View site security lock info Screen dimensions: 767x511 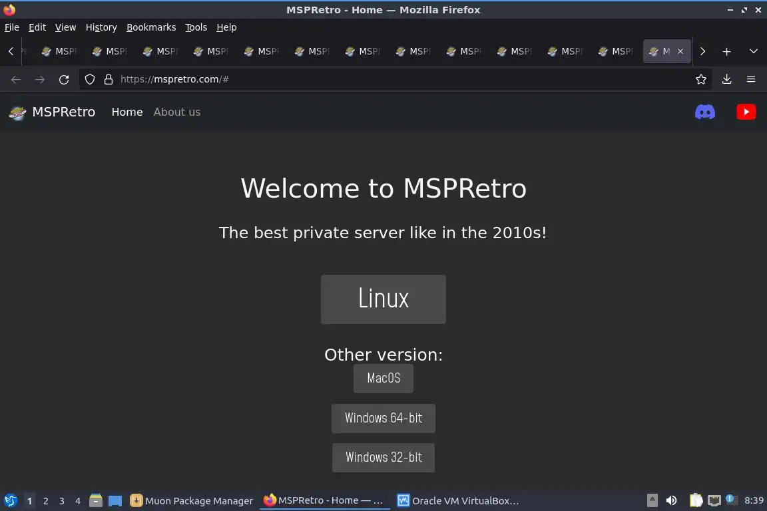[x=109, y=79]
